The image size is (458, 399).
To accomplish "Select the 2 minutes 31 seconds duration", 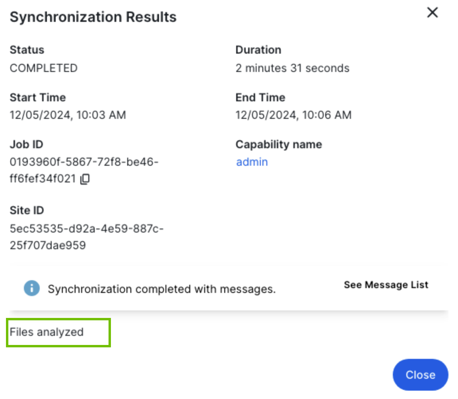I will (x=292, y=68).
